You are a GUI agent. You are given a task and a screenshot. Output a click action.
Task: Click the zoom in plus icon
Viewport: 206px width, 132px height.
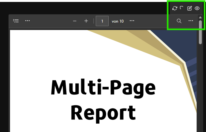(86, 21)
